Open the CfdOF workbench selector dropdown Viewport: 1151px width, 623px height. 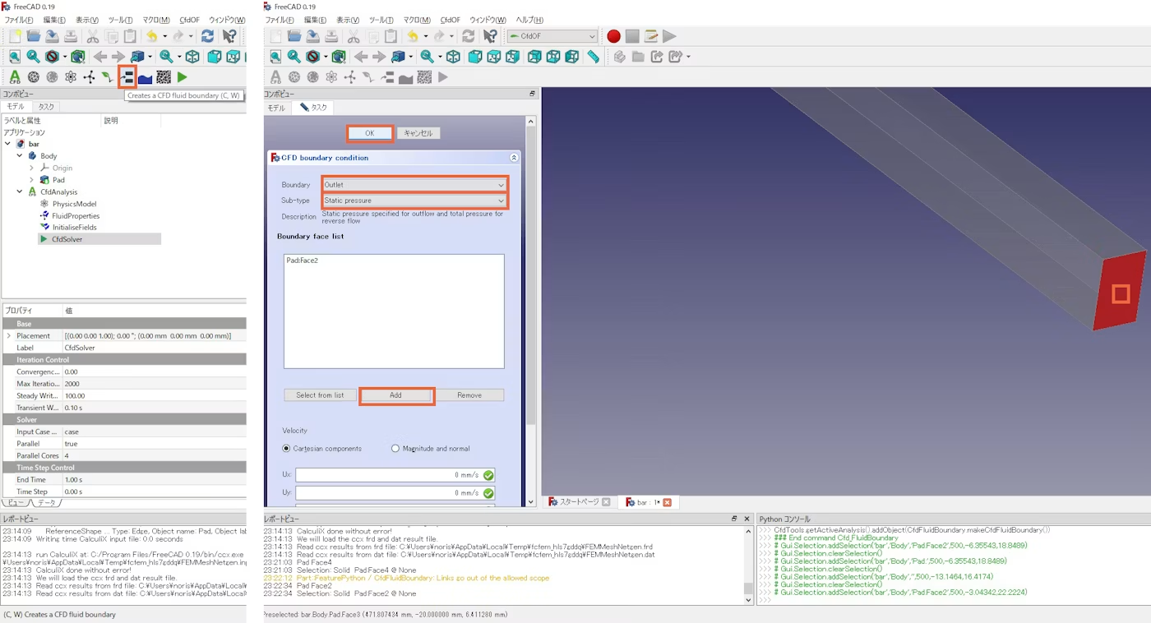(x=552, y=36)
